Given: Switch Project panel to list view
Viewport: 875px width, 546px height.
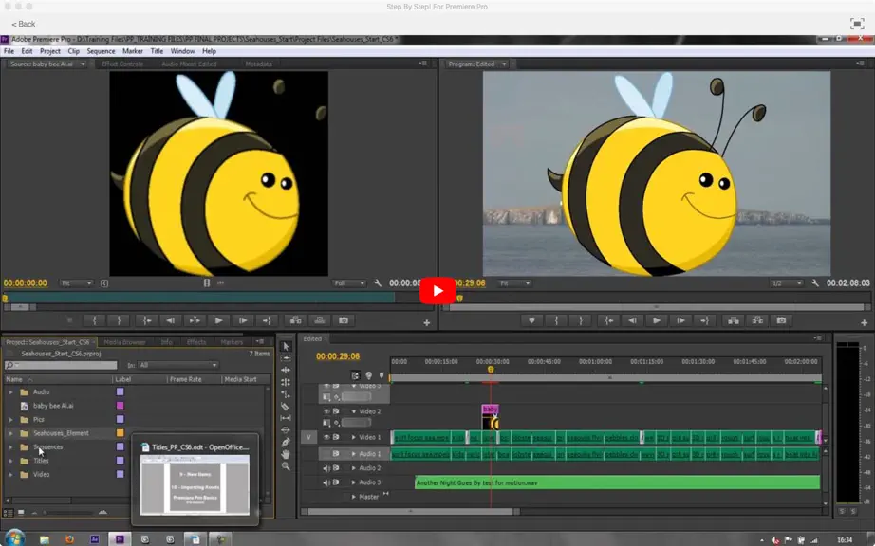Looking at the screenshot, I should [9, 513].
